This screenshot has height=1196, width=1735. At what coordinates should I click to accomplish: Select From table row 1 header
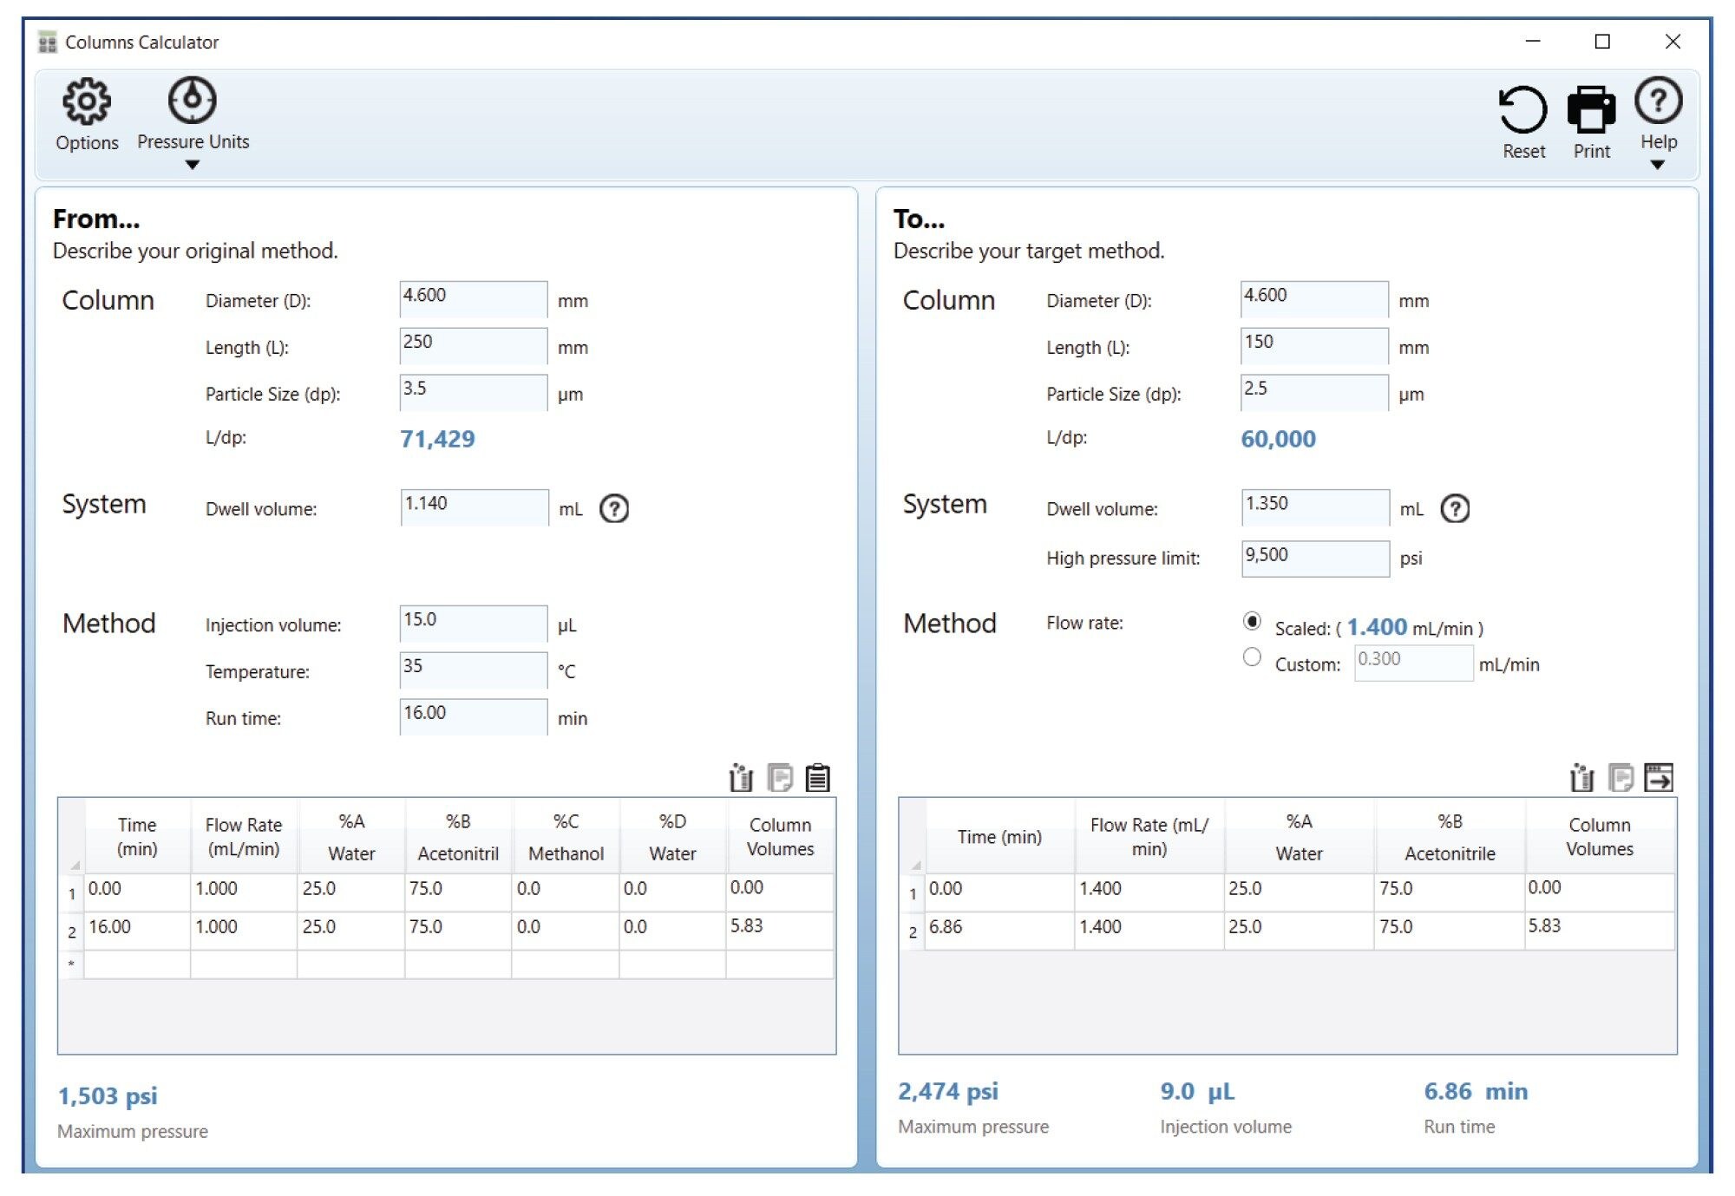tap(72, 892)
